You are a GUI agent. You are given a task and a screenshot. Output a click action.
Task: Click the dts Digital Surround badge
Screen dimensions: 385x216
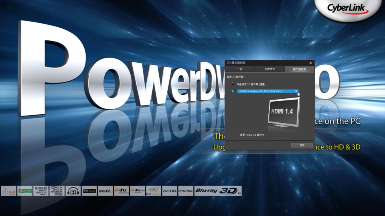coord(121,191)
